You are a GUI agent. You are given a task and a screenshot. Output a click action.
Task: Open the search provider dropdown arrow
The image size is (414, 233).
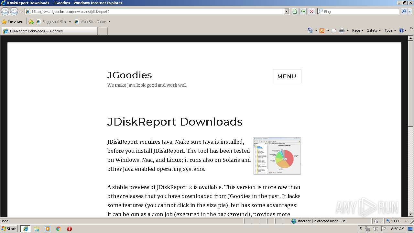(410, 11)
